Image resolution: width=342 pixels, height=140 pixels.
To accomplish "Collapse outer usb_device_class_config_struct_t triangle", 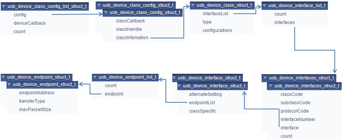I will tap(100, 5).
